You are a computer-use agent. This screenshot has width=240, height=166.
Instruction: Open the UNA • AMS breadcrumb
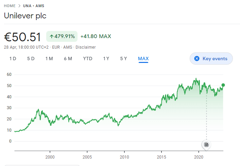click(33, 6)
